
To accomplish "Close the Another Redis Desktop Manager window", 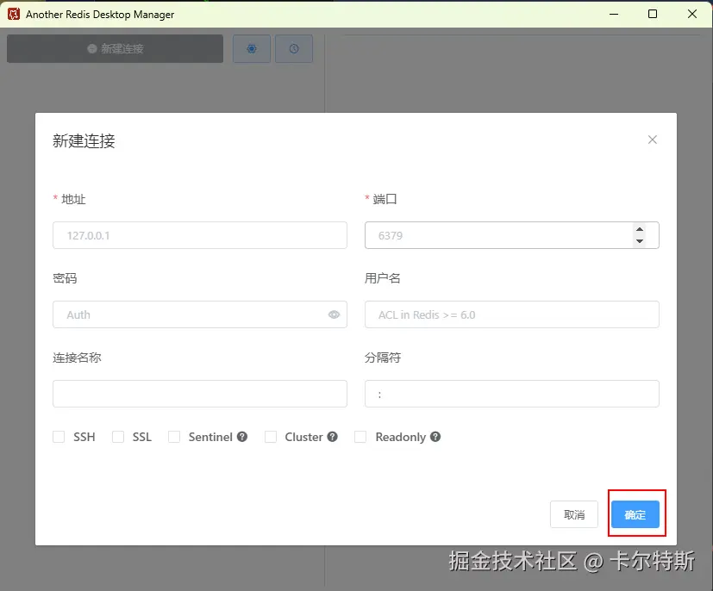I will 692,14.
